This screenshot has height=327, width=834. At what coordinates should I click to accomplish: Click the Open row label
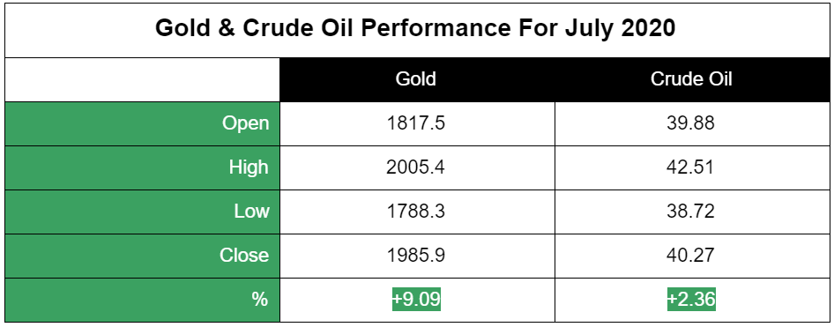(x=246, y=123)
